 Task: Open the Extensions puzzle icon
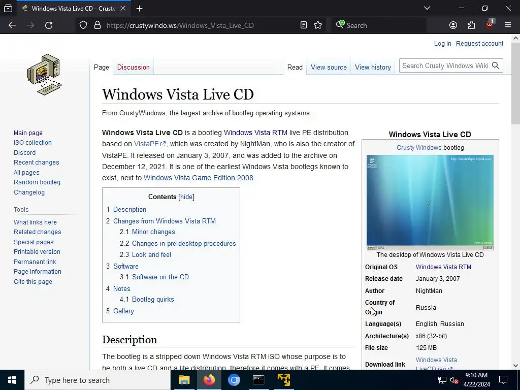(471, 25)
